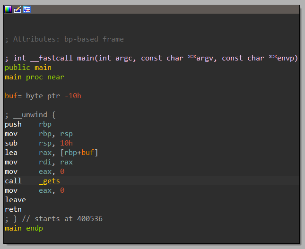Select the 'push rbp' instruction
Screen dimensions: 305x249
click(28, 124)
